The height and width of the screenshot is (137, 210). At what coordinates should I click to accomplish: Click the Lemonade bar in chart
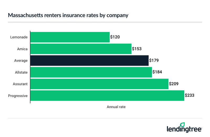(x=70, y=37)
